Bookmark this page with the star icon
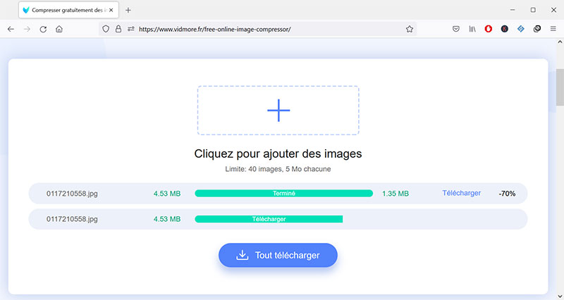Image resolution: width=564 pixels, height=300 pixels. pyautogui.click(x=409, y=29)
